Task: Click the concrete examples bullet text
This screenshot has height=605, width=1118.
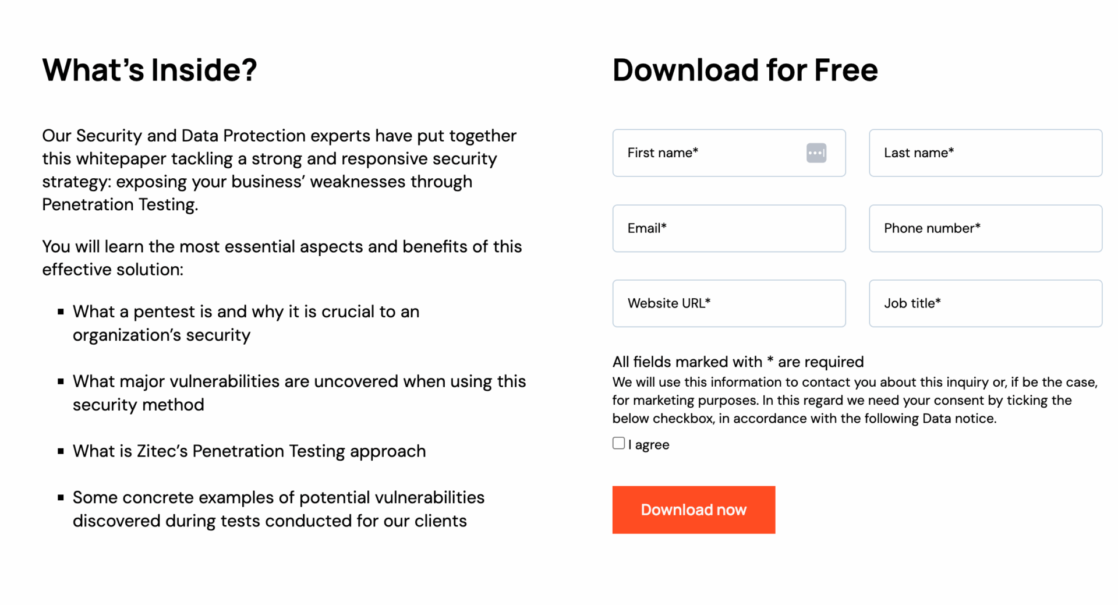Action: 278,509
